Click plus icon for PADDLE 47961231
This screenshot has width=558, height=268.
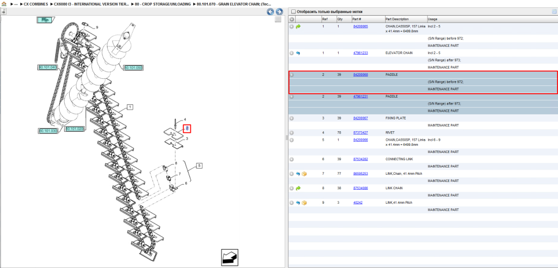click(x=292, y=97)
